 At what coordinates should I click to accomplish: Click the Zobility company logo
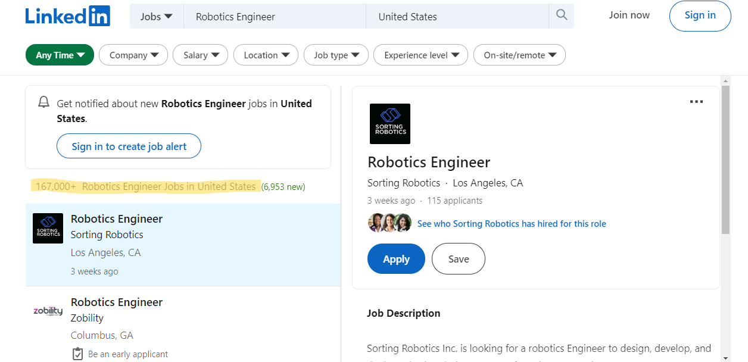pyautogui.click(x=48, y=311)
